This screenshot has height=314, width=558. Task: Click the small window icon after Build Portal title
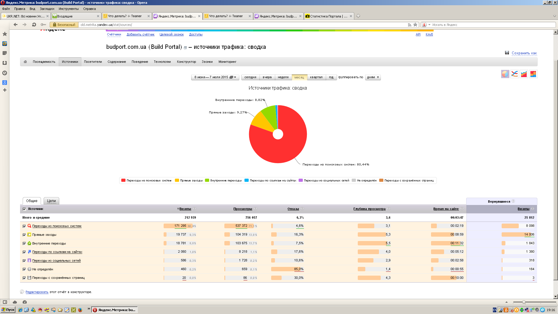[x=185, y=48]
